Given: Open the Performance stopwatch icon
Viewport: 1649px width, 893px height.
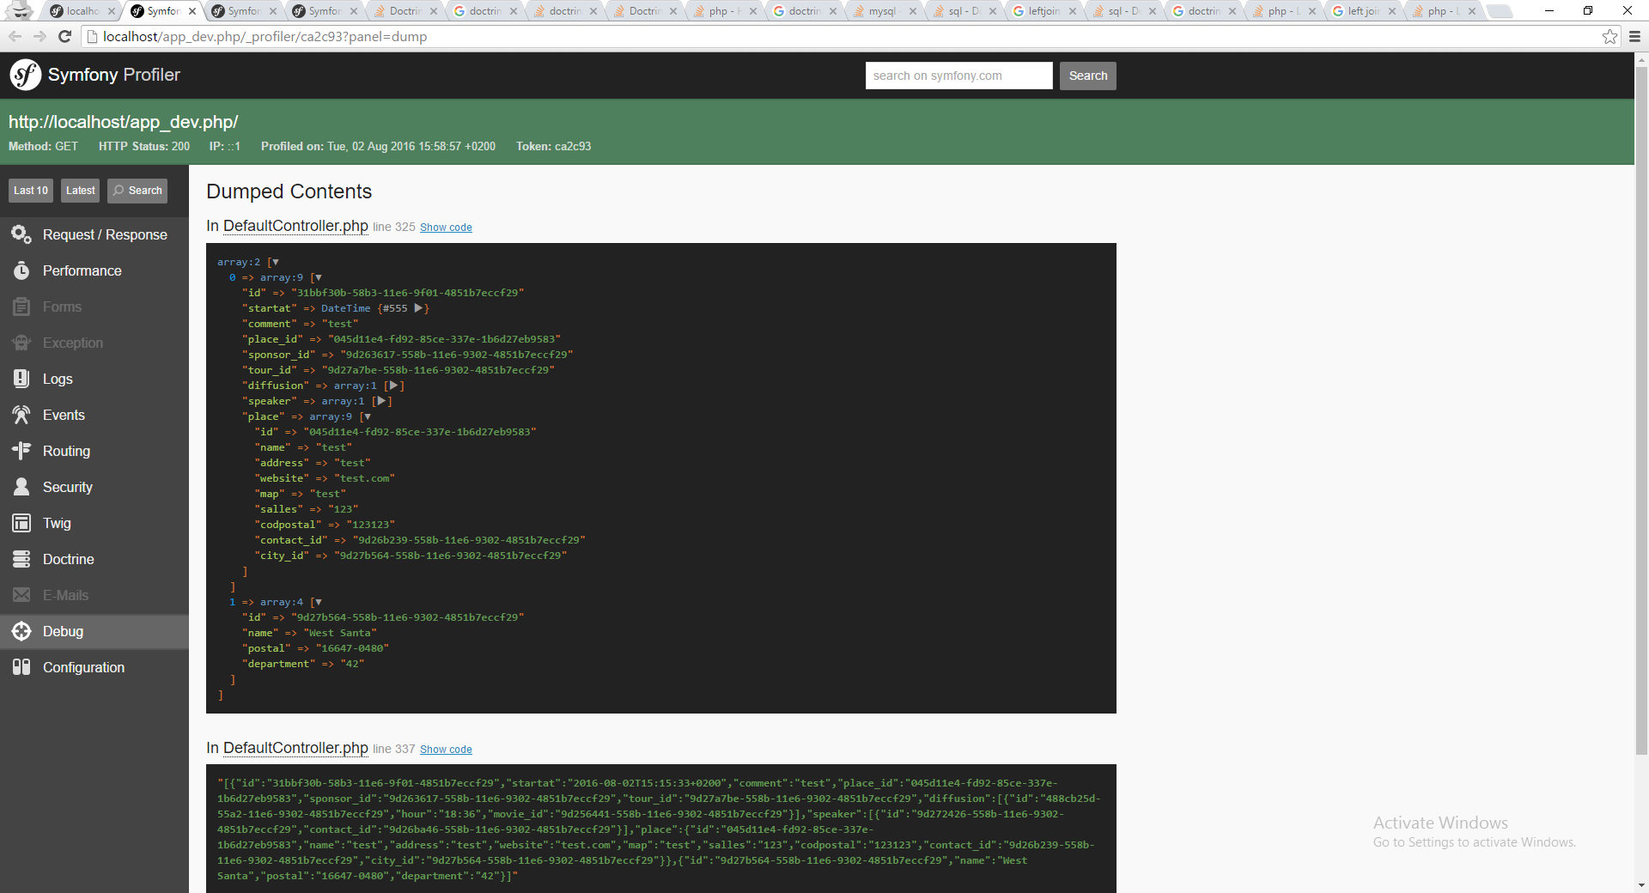Looking at the screenshot, I should click(x=21, y=270).
